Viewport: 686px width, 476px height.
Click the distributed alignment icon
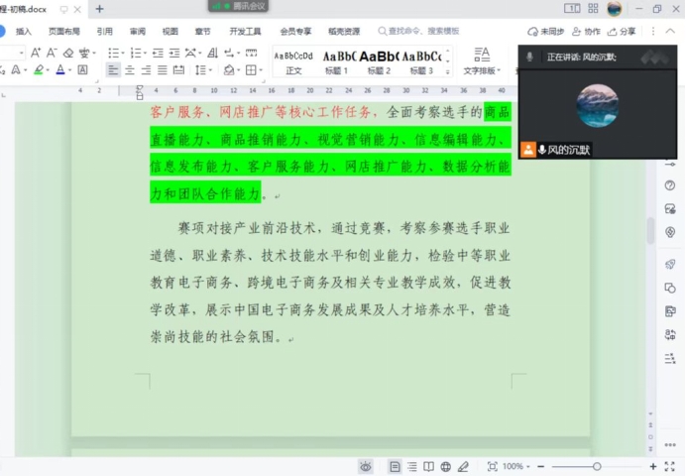[178, 69]
